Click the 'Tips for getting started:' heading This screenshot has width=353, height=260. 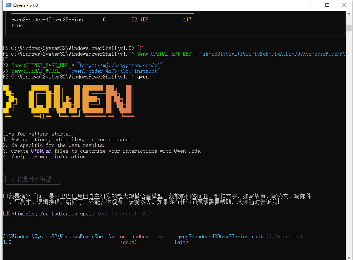click(x=38, y=134)
